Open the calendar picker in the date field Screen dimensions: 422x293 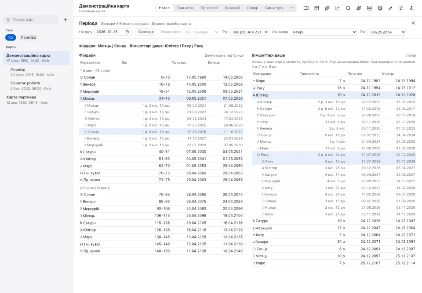pyautogui.click(x=127, y=32)
